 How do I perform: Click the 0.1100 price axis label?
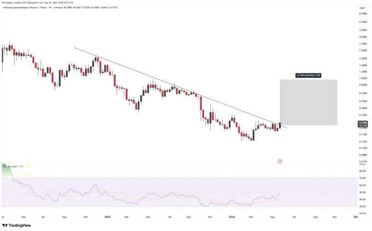pos(363,148)
